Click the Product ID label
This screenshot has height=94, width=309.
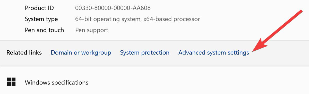(x=39, y=8)
